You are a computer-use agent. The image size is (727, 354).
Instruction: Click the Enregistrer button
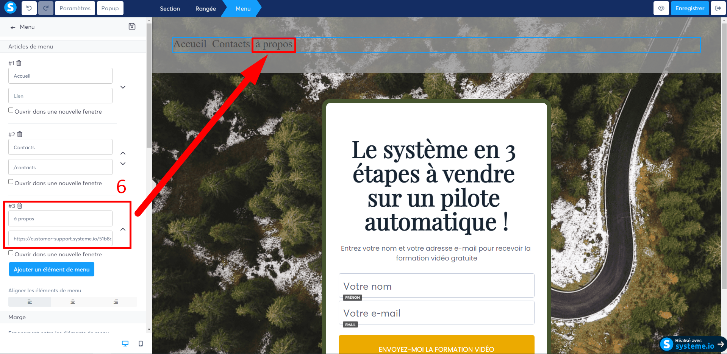(x=690, y=8)
